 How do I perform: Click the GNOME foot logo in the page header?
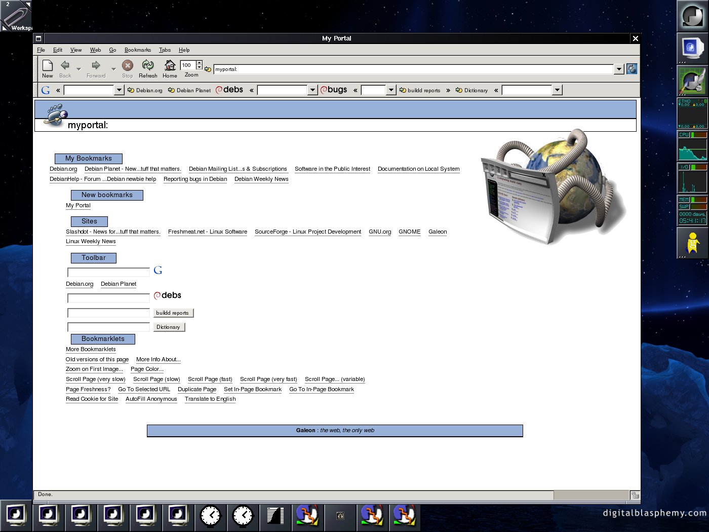(x=55, y=115)
